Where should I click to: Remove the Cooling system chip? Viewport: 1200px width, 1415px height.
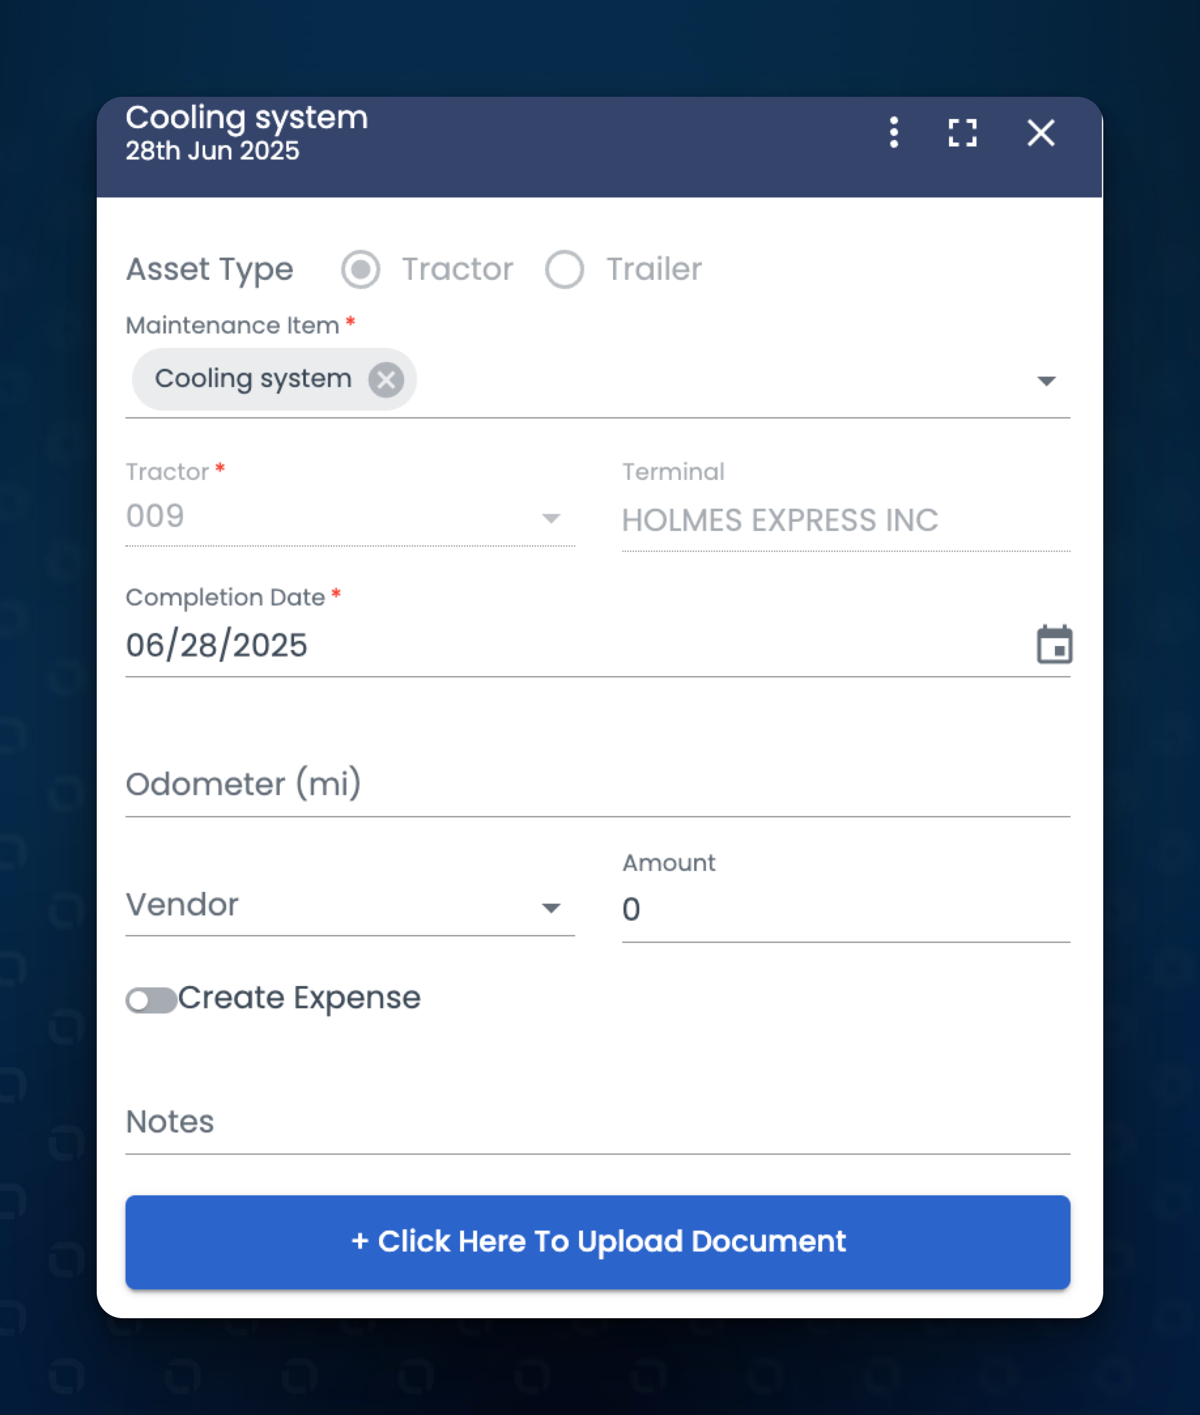click(x=386, y=380)
